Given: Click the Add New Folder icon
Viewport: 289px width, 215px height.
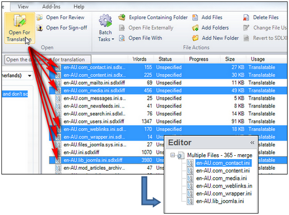Looking at the screenshot, I should coord(195,38).
